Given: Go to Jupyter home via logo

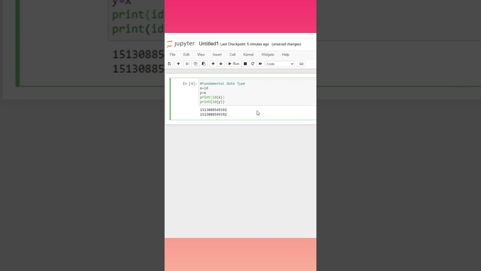Looking at the screenshot, I should 181,44.
